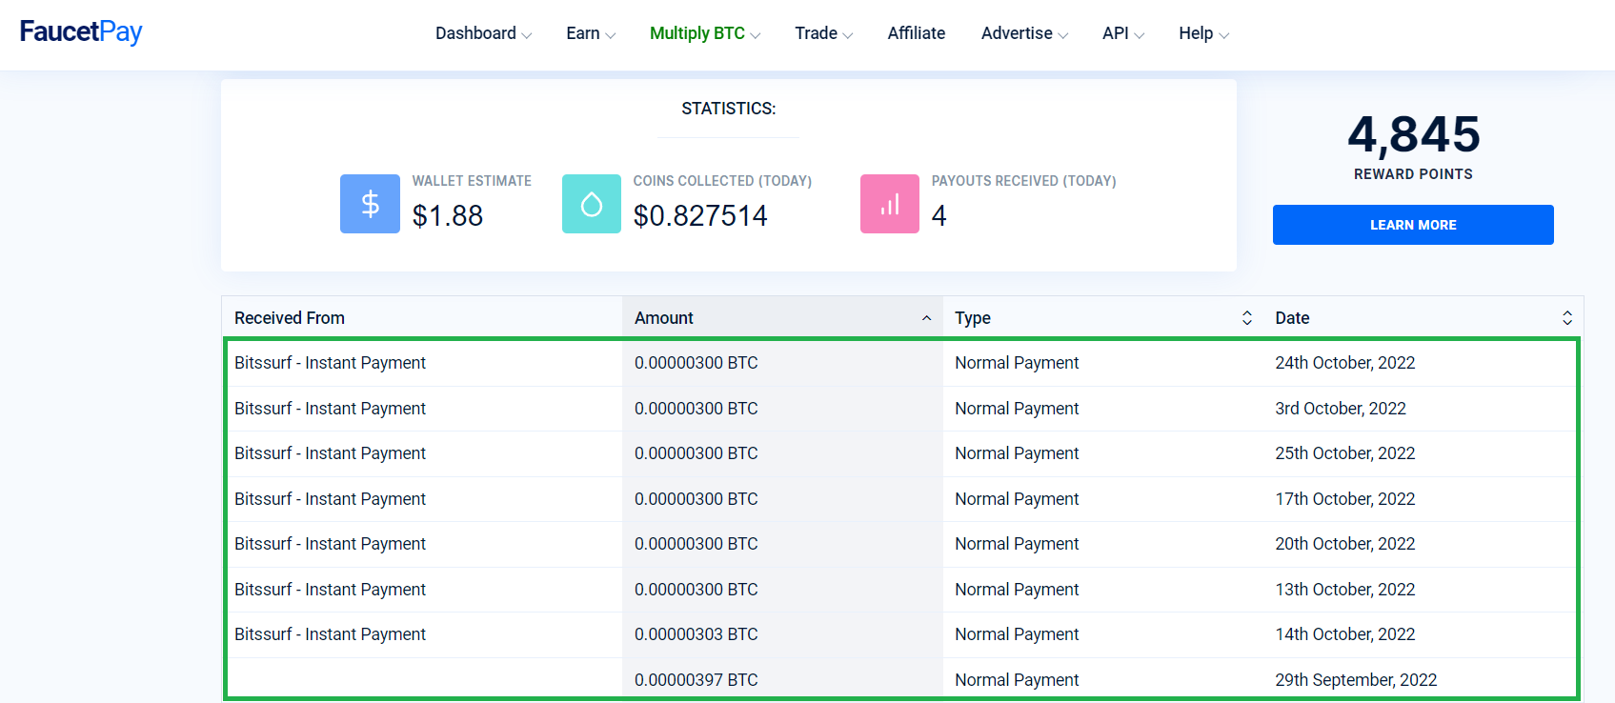Click the FaucetPay logo
The image size is (1615, 703).
[81, 32]
